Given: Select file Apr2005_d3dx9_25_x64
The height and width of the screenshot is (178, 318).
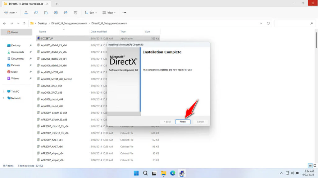Looking at the screenshot, I should pos(54,45).
